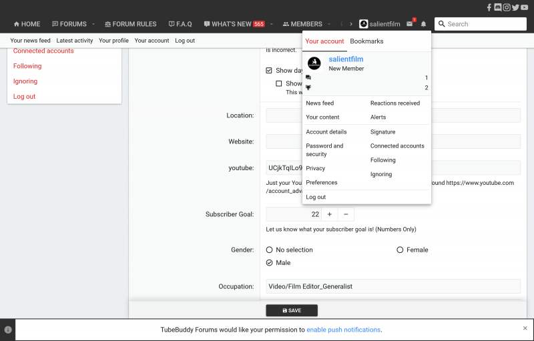The width and height of the screenshot is (534, 341).
Task: Open the inbox envelope icon
Action: click(x=410, y=24)
